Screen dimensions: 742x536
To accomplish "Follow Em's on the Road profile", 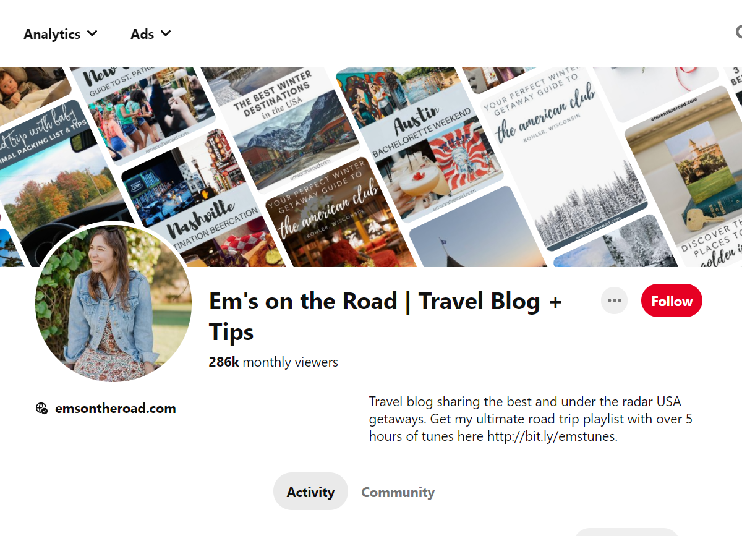I will [x=672, y=300].
